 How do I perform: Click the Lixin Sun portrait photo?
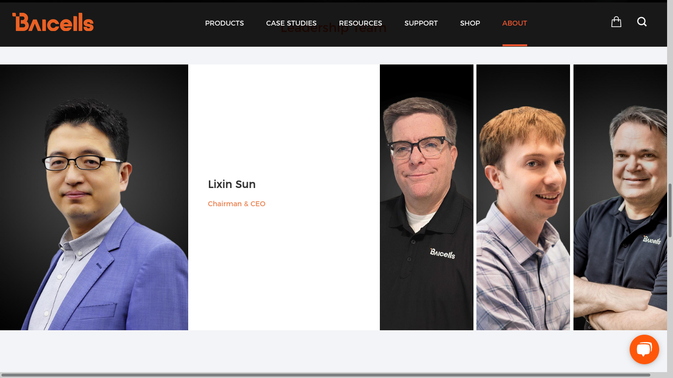94,197
